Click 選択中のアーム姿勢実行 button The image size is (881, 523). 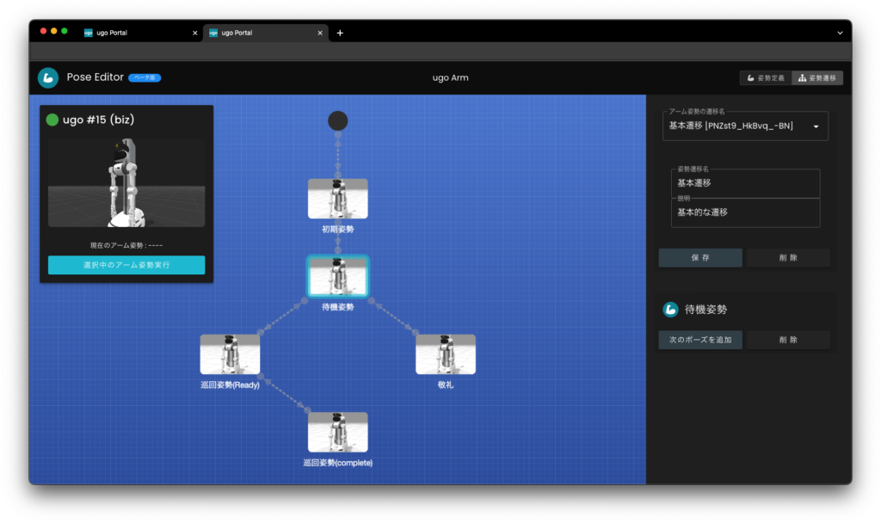[x=126, y=265]
